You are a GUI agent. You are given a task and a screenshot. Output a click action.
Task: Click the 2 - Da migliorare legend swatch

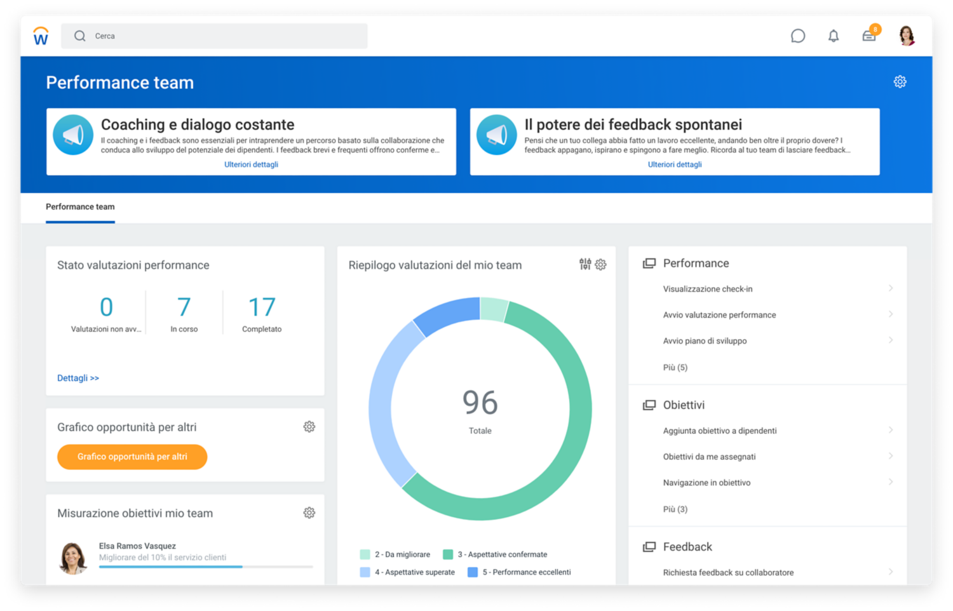click(365, 554)
